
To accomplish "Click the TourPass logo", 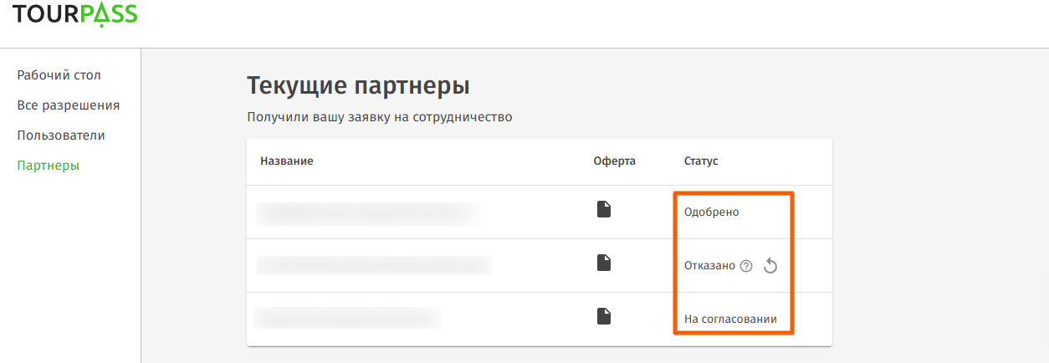I will (x=75, y=15).
